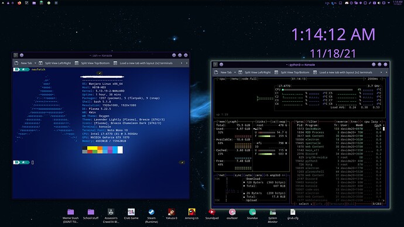Launch osu!lazer desktop shortcut

(232, 214)
